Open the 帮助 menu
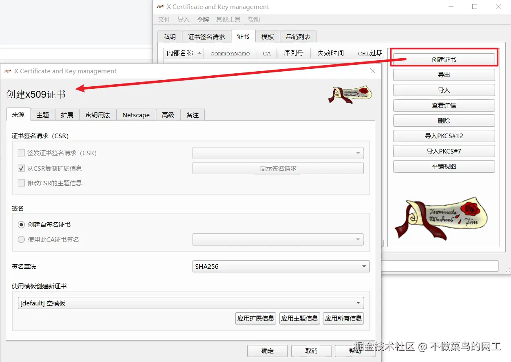Screen dimensions: 511x362 [254, 19]
